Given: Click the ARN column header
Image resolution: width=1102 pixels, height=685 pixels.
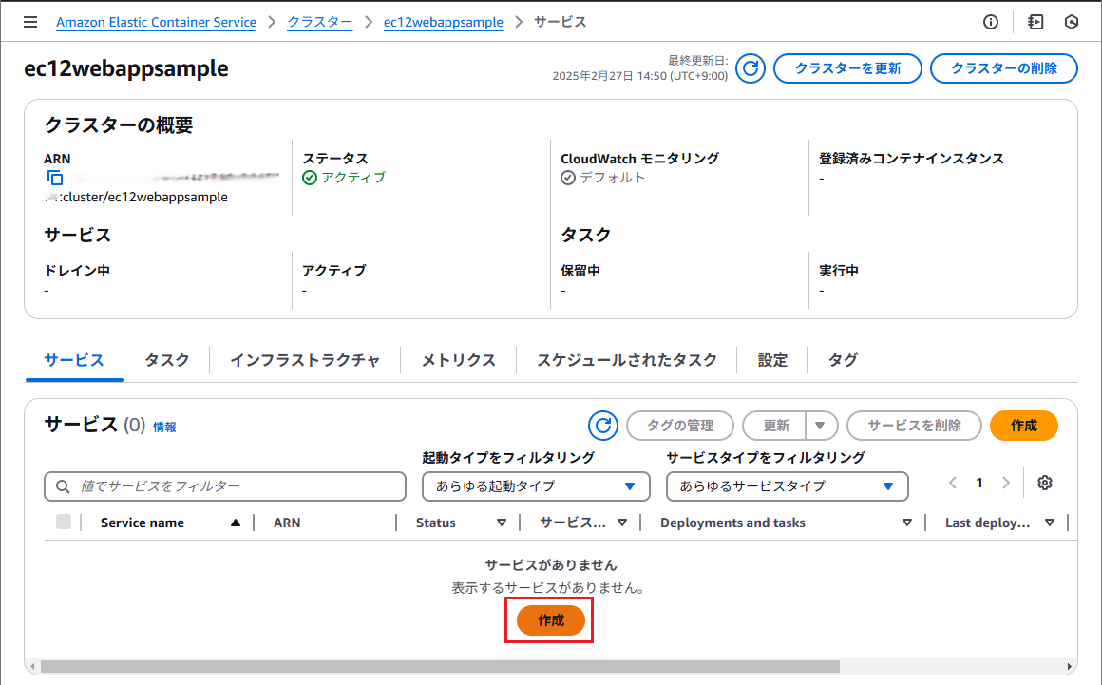Looking at the screenshot, I should pos(287,523).
